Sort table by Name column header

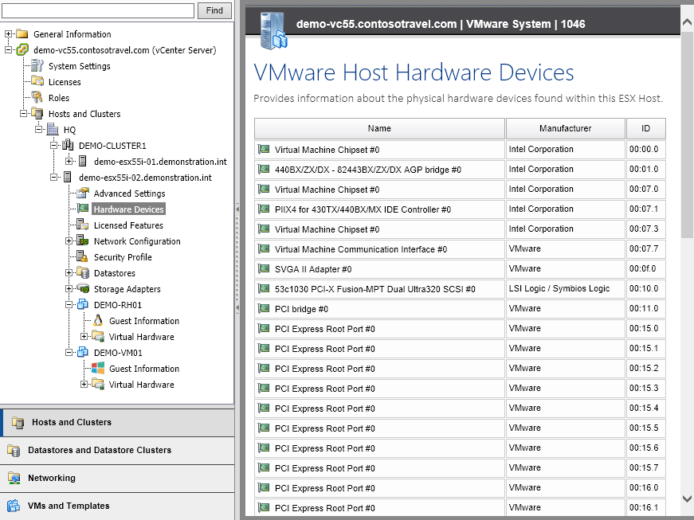379,128
